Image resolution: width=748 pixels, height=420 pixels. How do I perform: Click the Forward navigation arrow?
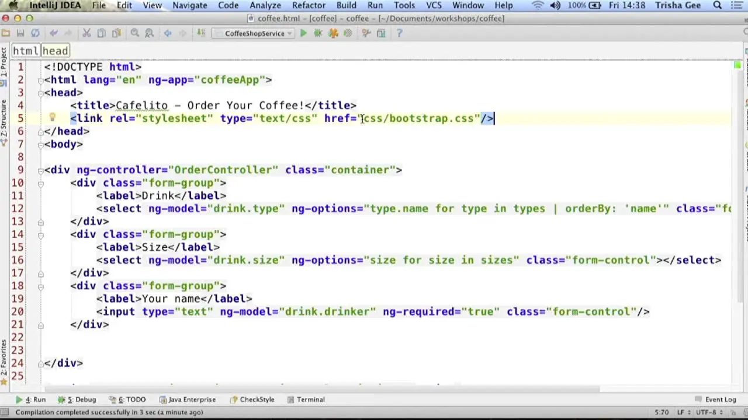[182, 33]
